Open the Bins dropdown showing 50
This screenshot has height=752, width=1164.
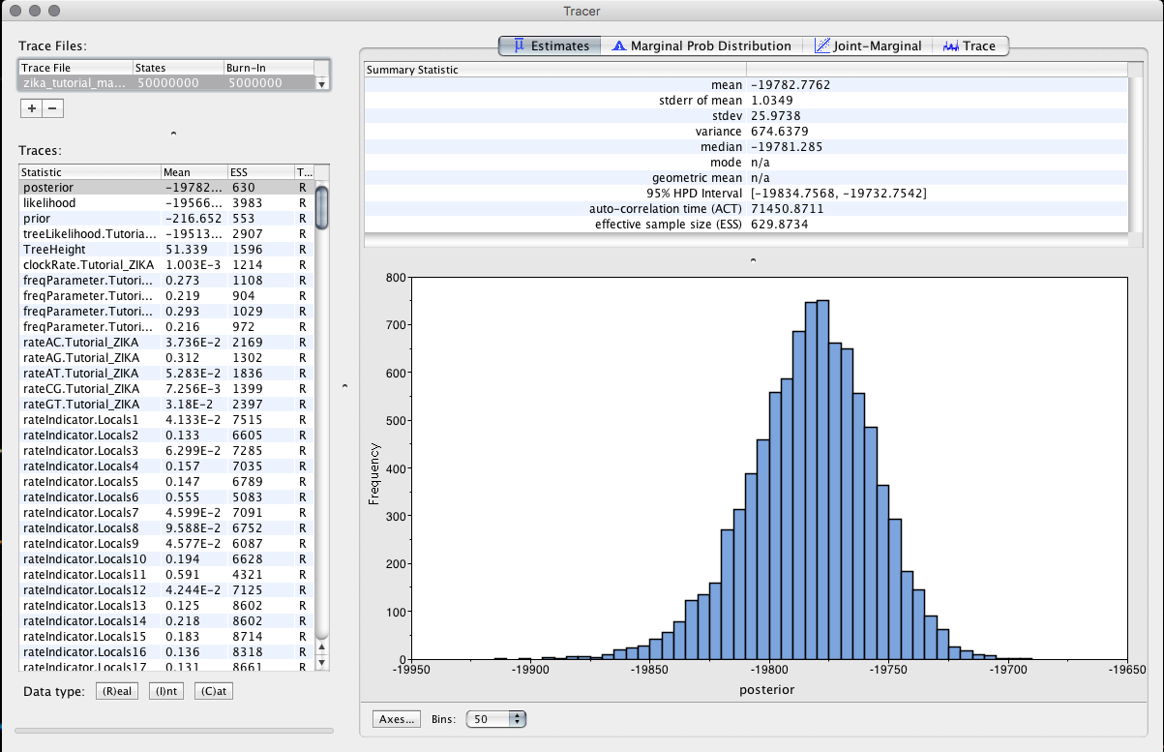[496, 719]
